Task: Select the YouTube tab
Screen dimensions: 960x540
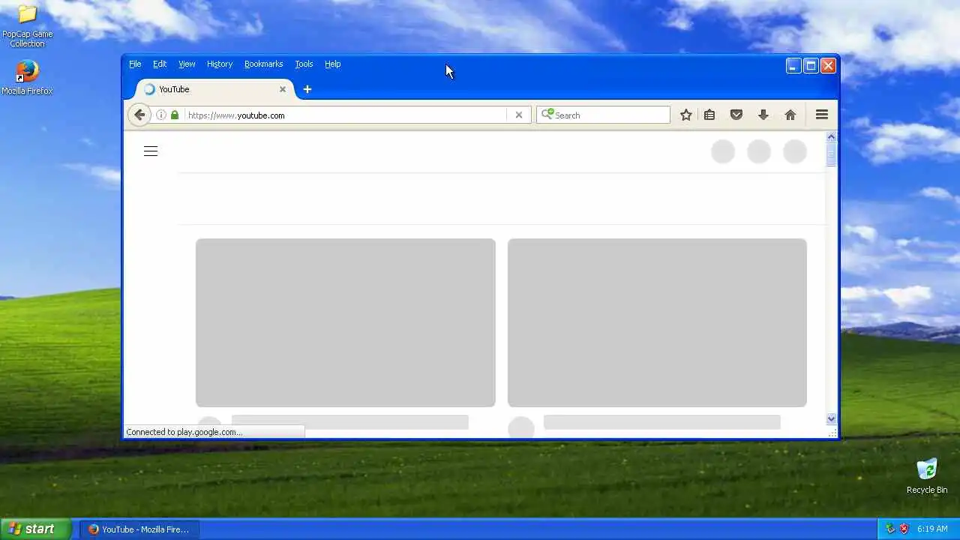Action: pyautogui.click(x=214, y=89)
